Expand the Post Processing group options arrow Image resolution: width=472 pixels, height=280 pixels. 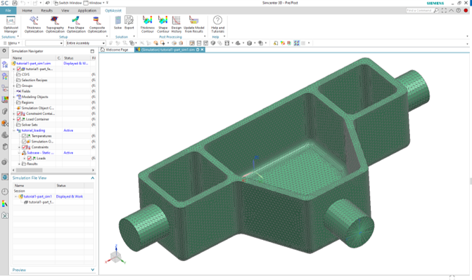[x=205, y=36]
